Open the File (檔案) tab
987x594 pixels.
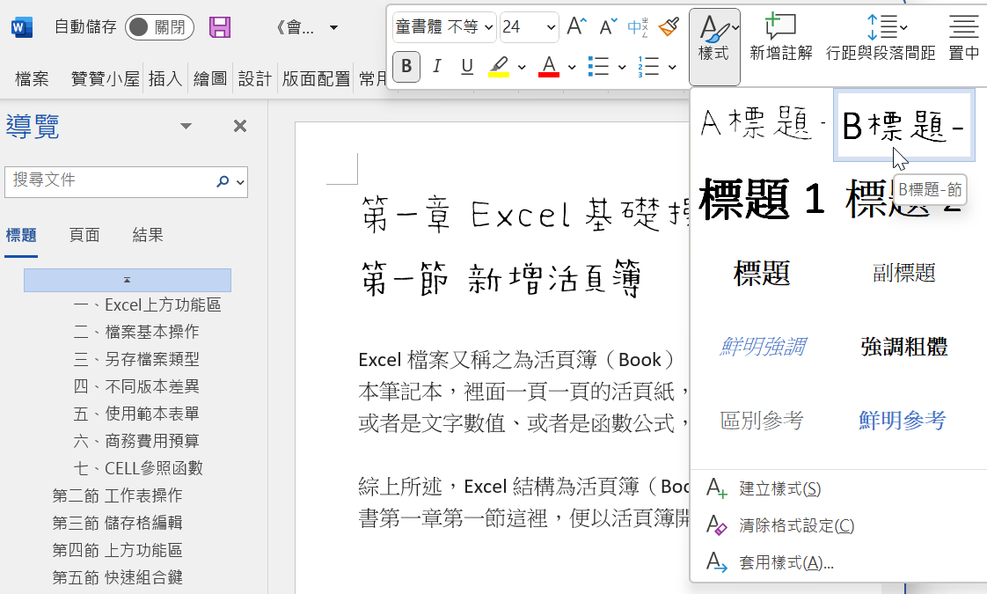click(32, 78)
